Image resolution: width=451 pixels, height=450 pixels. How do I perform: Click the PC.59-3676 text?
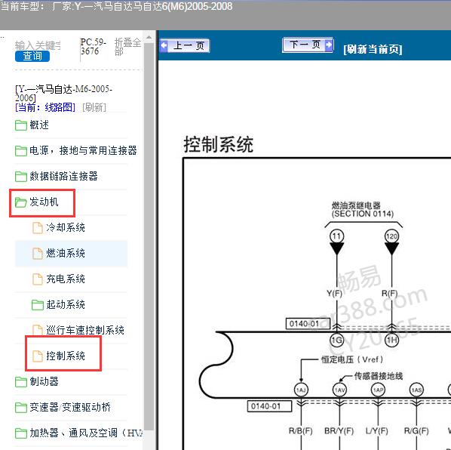click(x=94, y=47)
